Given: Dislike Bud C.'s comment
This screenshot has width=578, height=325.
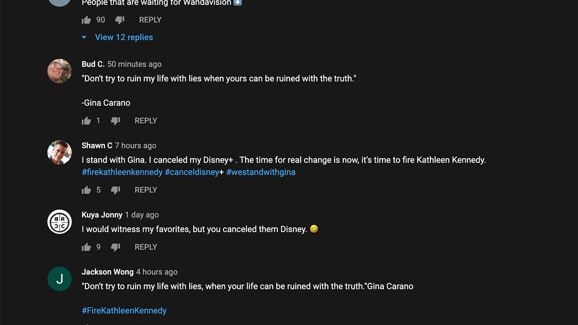Looking at the screenshot, I should coord(116,121).
